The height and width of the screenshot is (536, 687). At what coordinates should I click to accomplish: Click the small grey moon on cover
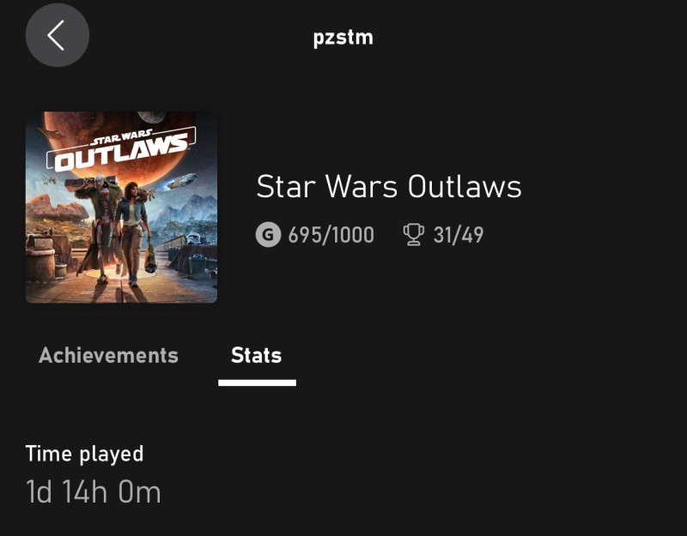coord(152,117)
